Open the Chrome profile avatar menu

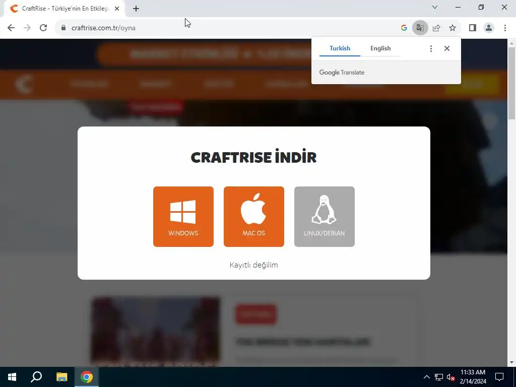click(x=489, y=28)
